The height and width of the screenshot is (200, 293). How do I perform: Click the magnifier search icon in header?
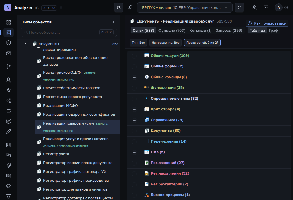[x=130, y=8]
